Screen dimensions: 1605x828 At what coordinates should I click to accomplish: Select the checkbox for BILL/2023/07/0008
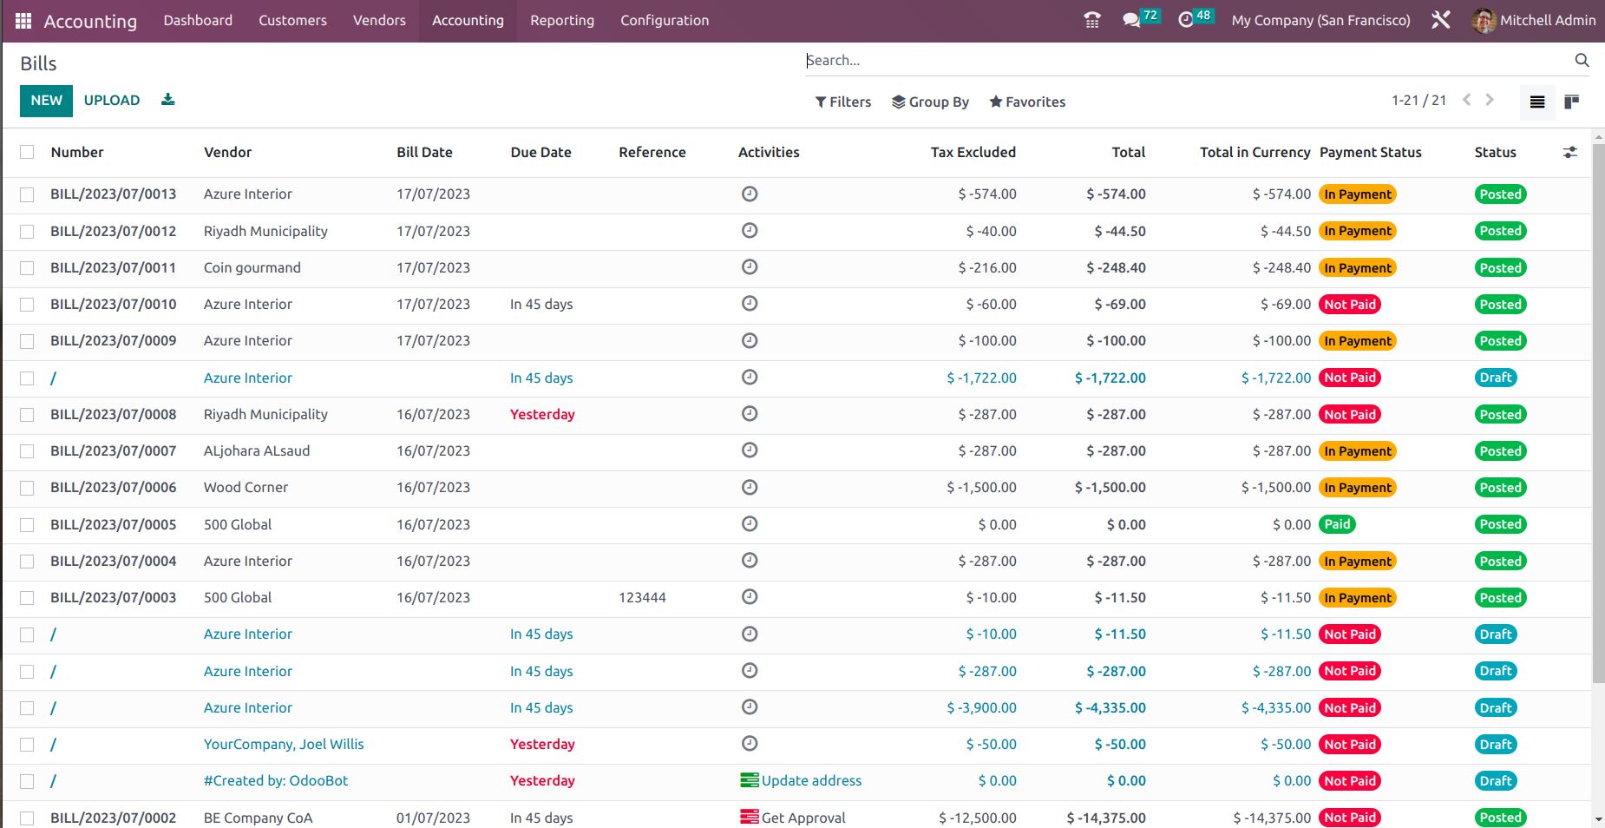pyautogui.click(x=26, y=414)
